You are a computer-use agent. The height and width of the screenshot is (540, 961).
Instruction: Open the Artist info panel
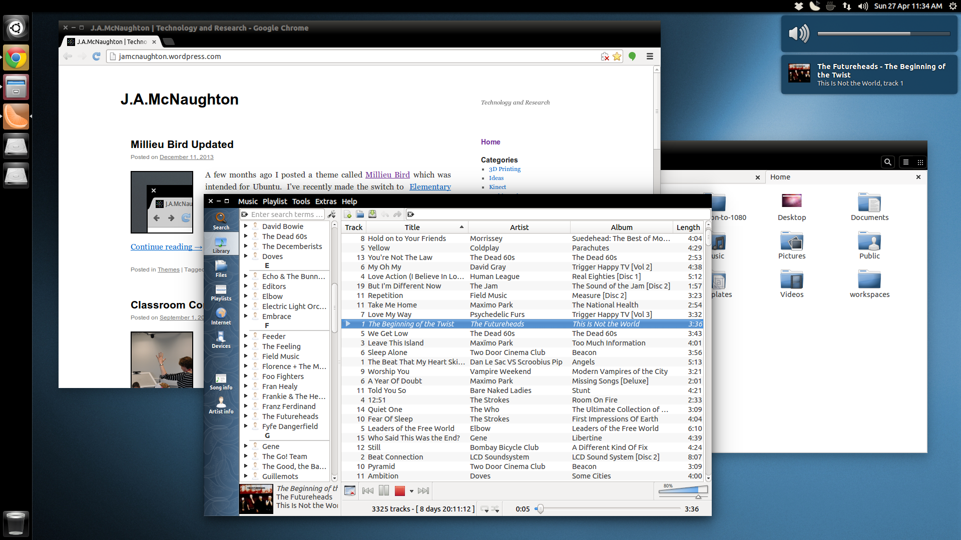pyautogui.click(x=221, y=405)
